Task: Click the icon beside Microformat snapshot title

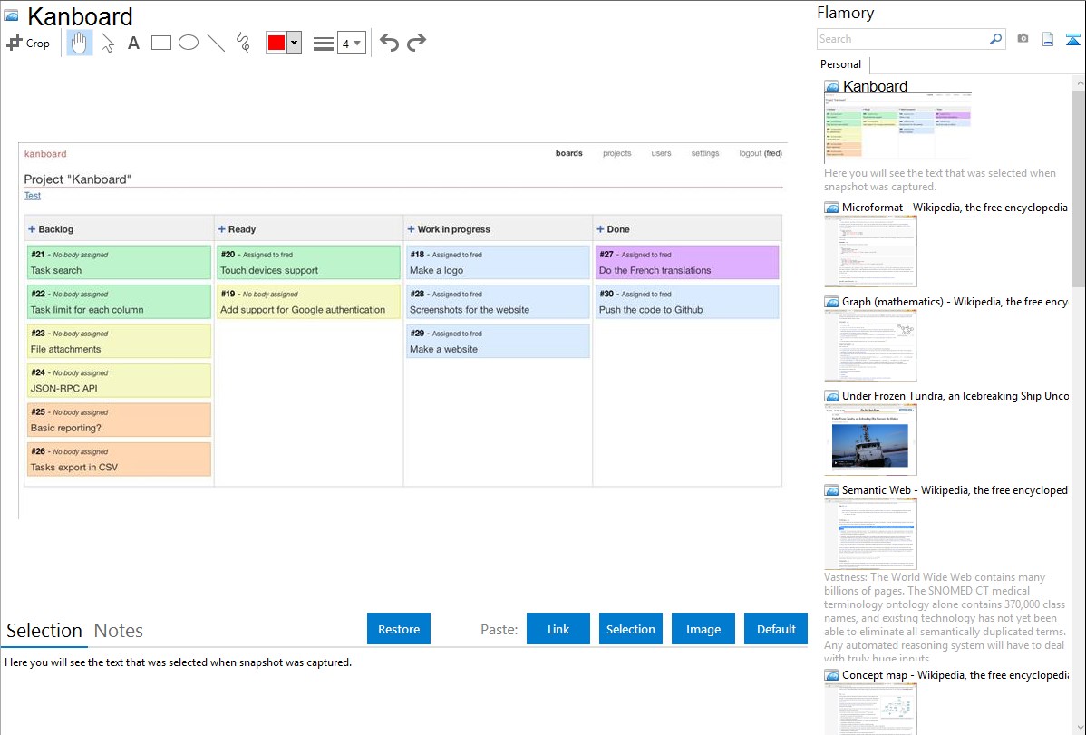Action: click(x=831, y=208)
